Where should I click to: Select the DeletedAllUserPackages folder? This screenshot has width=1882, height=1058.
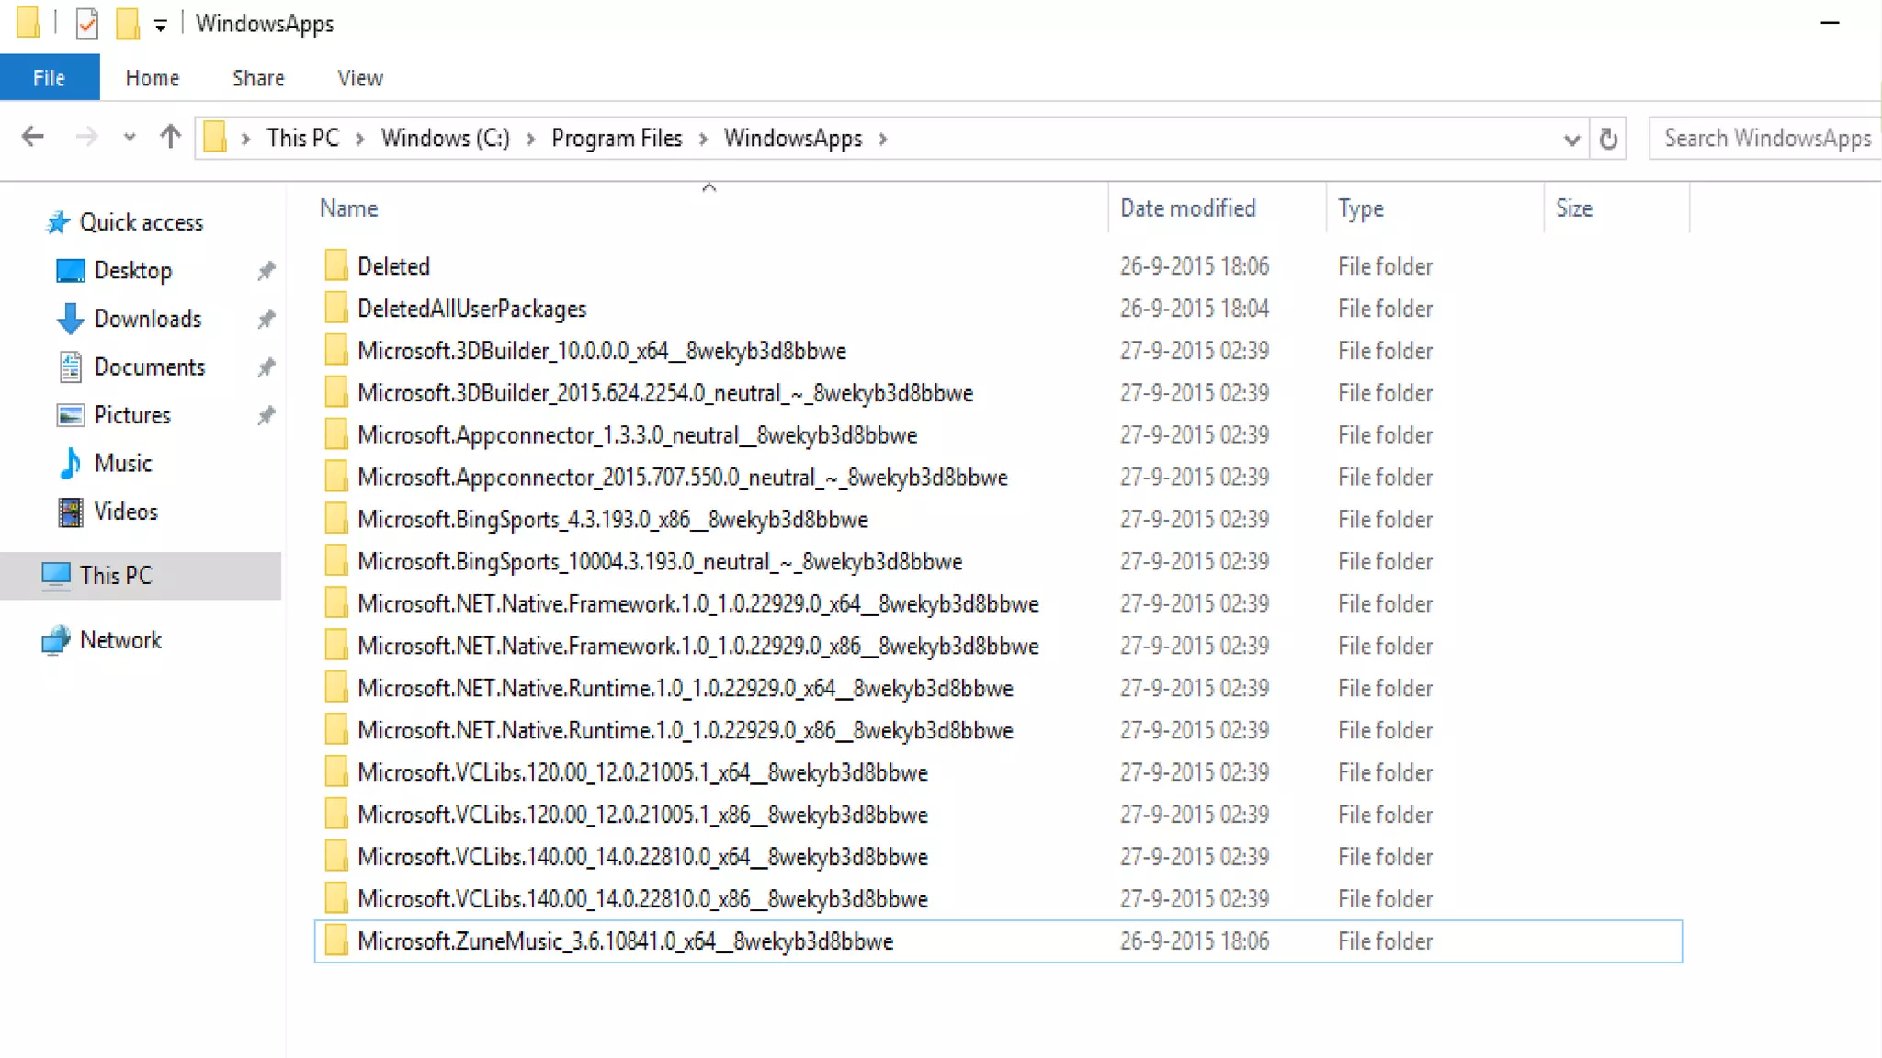[x=998, y=309]
